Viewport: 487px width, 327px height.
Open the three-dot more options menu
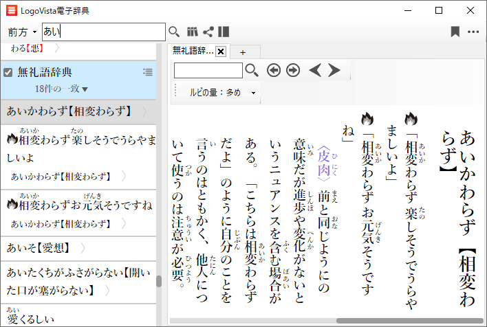473,32
